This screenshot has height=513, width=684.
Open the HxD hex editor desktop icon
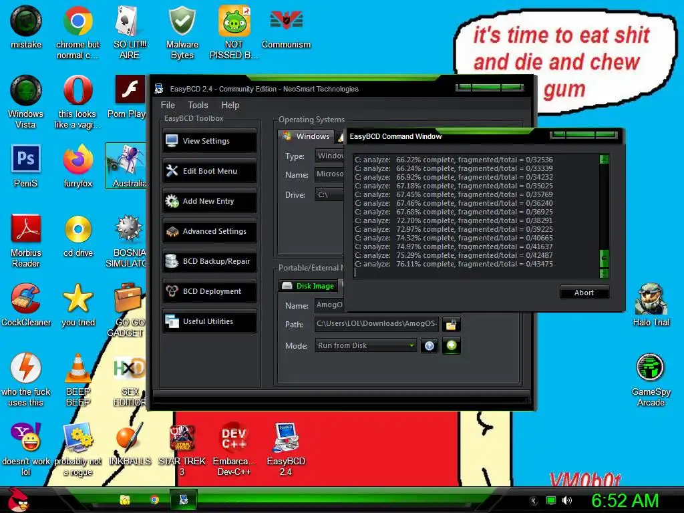[129, 379]
